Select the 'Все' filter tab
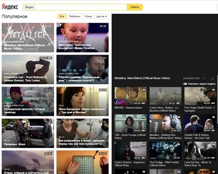 62,16
